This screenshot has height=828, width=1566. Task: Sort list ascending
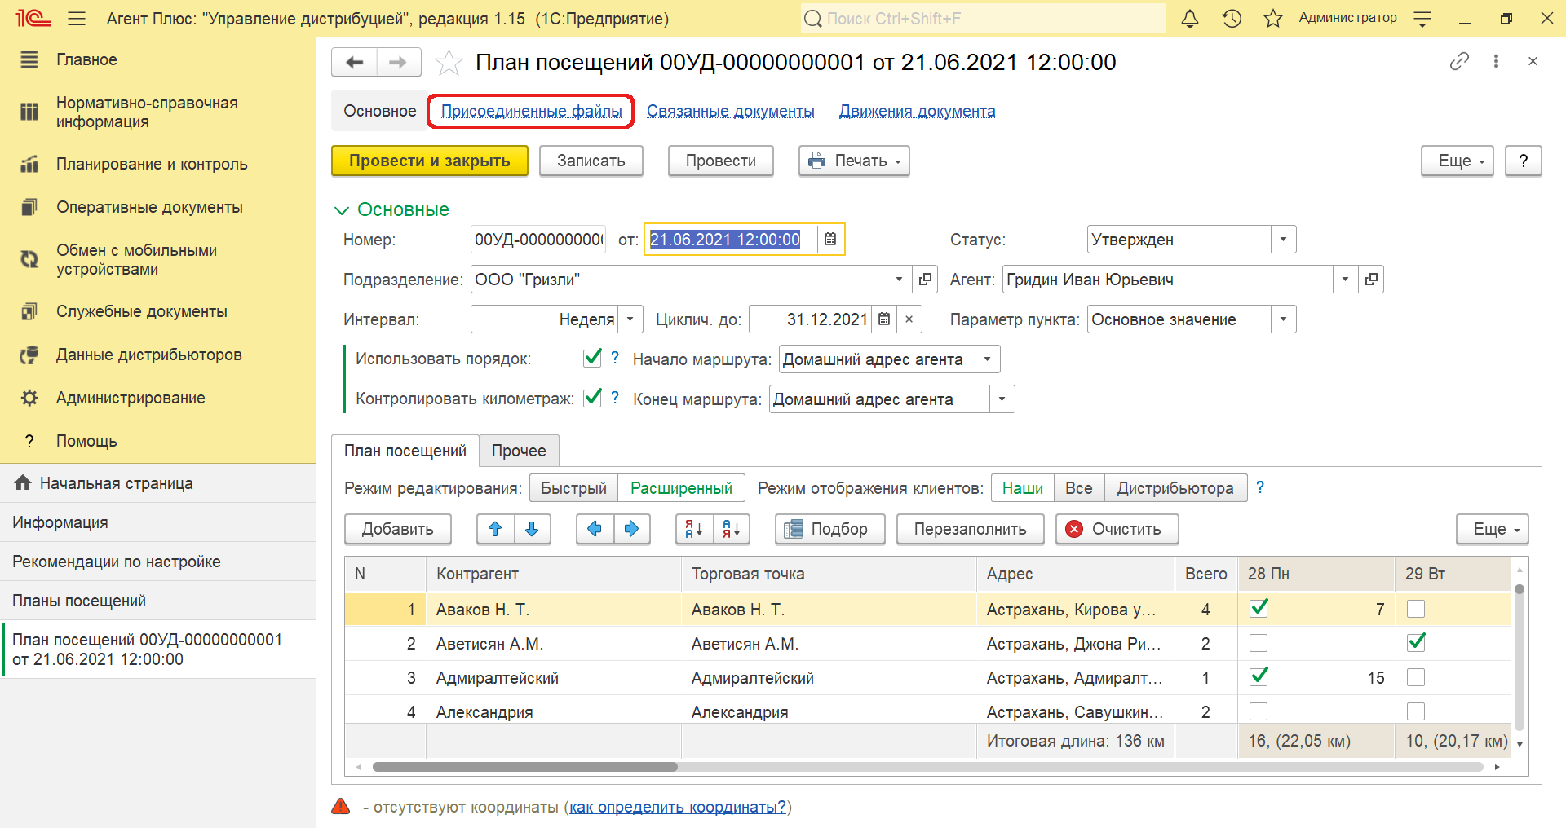tap(694, 529)
